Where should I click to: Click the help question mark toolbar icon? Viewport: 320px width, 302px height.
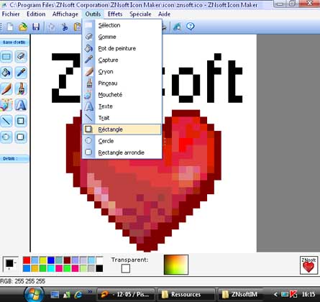(191, 26)
